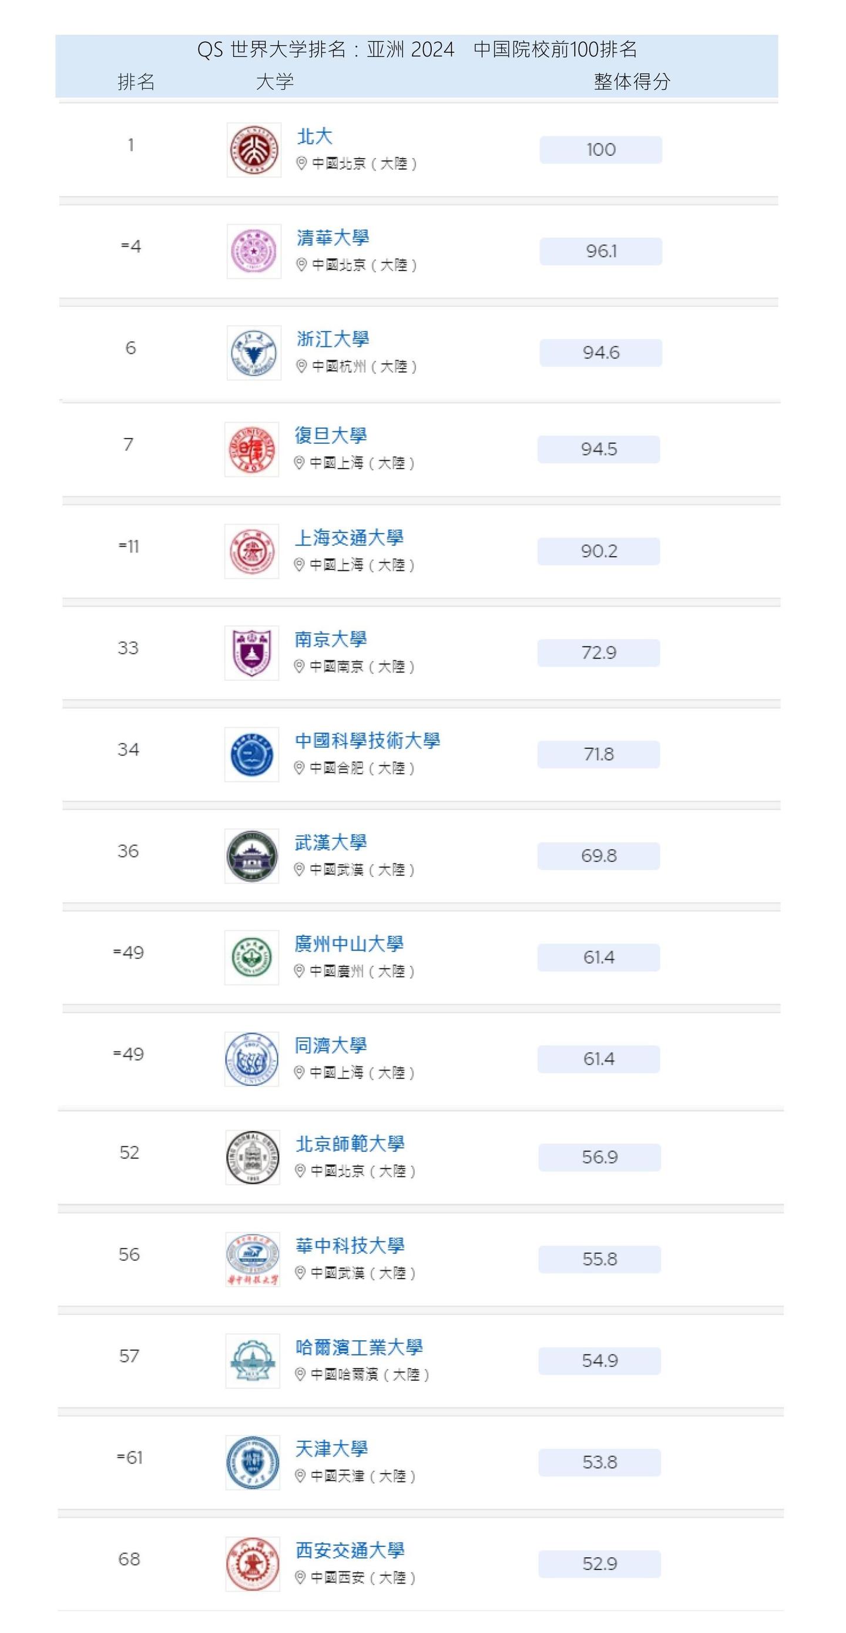Open the 天津大學 link
The width and height of the screenshot is (846, 1633).
click(331, 1448)
